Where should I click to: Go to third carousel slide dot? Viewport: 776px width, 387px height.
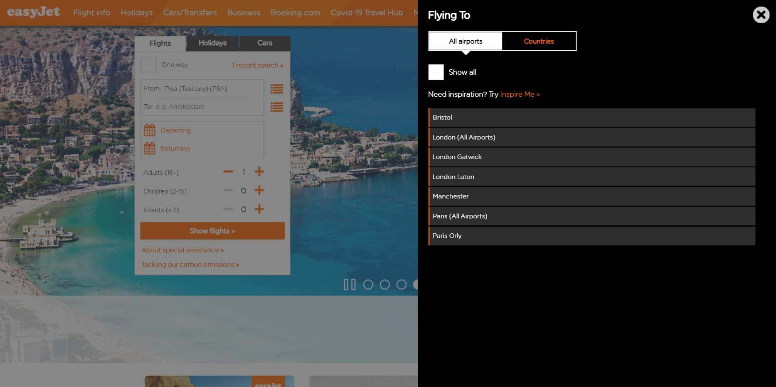(402, 284)
